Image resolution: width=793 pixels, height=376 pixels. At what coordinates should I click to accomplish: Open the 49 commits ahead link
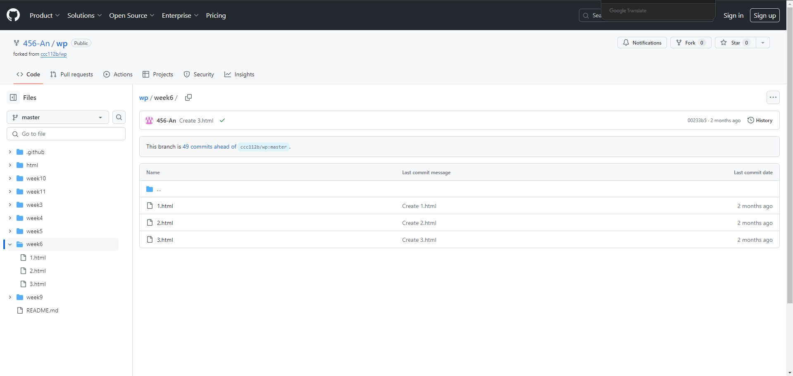(x=210, y=147)
